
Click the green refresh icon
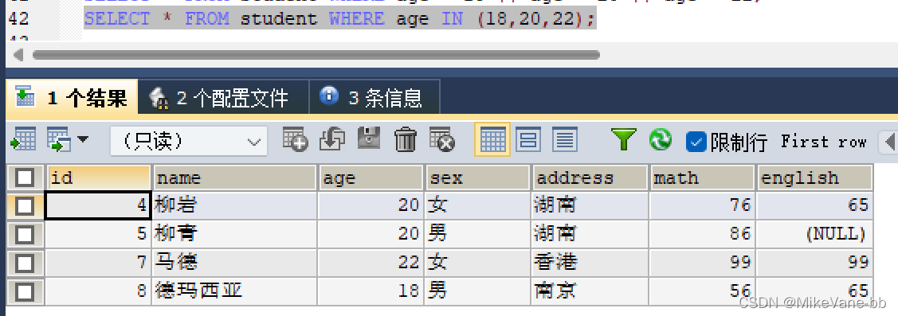(661, 139)
